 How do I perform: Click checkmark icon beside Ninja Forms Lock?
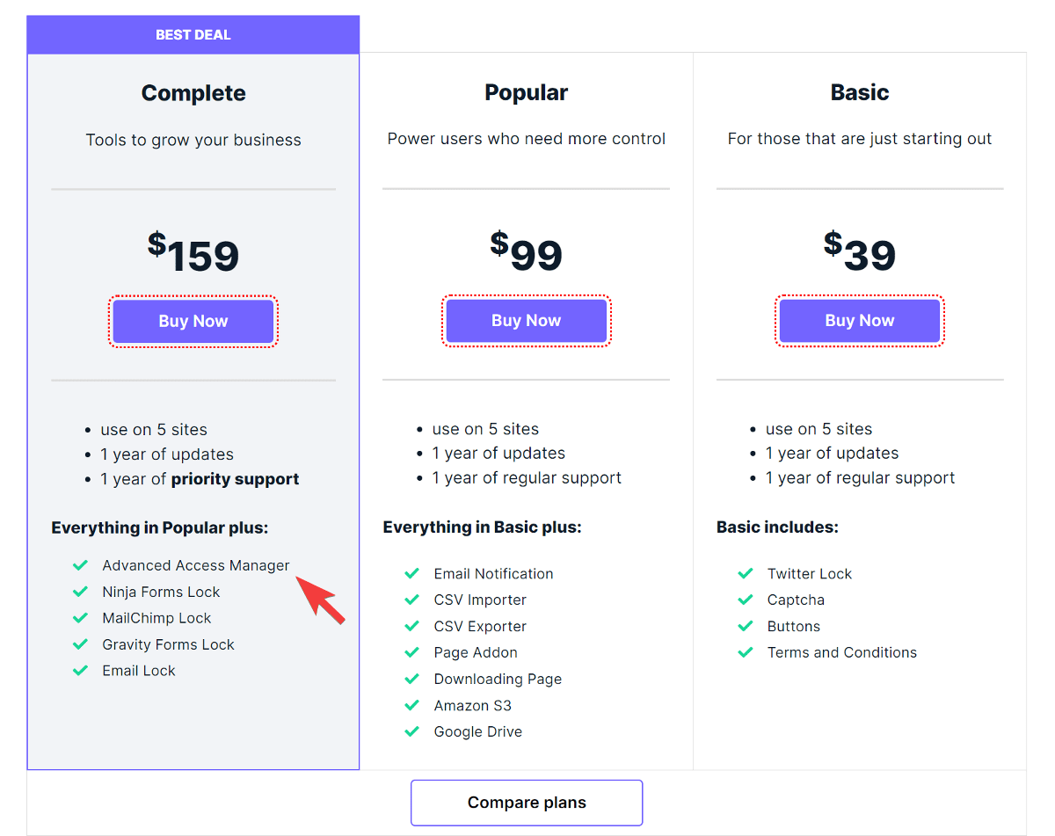[x=80, y=592]
